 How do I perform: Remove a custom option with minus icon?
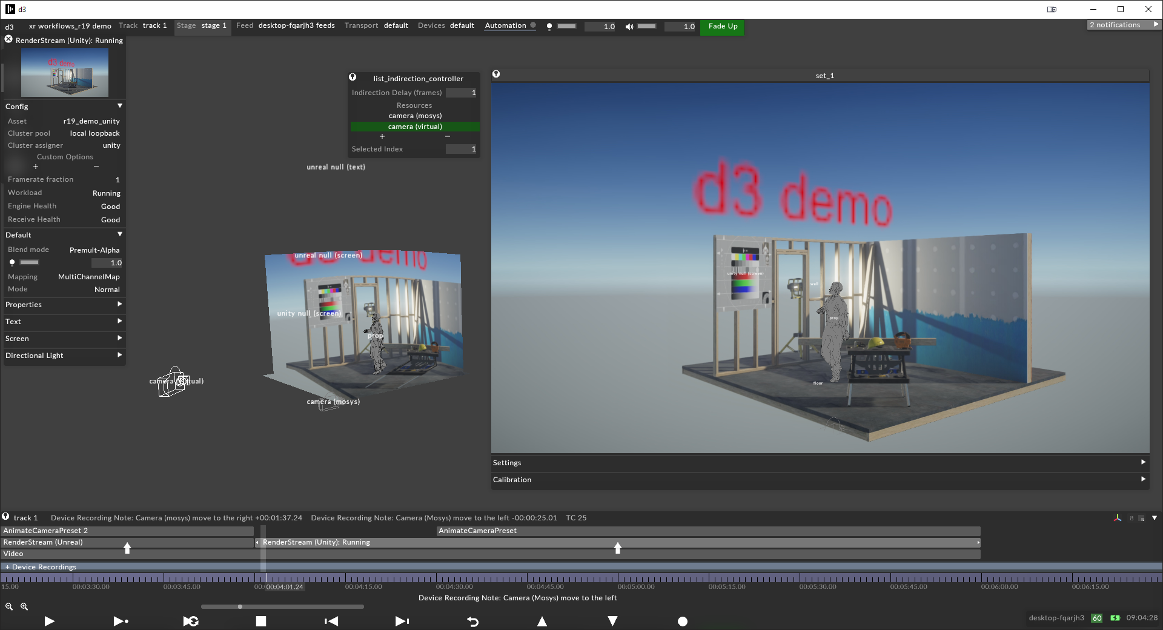point(96,167)
